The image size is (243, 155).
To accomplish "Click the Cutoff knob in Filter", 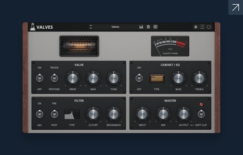I will pyautogui.click(x=93, y=114).
